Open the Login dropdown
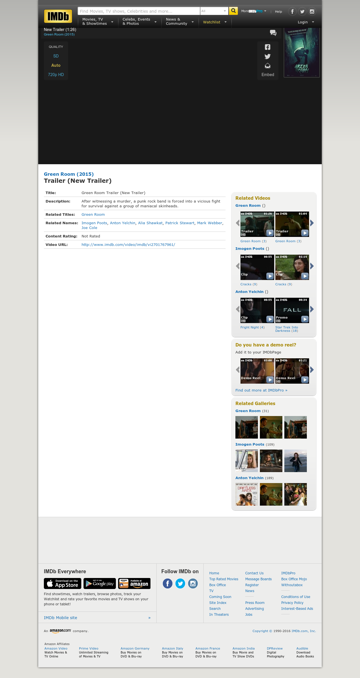 pyautogui.click(x=306, y=22)
